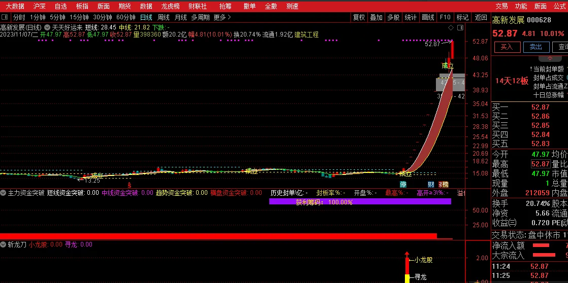Click the 财 marker icon under the chart
The image size is (568, 283).
point(431,184)
